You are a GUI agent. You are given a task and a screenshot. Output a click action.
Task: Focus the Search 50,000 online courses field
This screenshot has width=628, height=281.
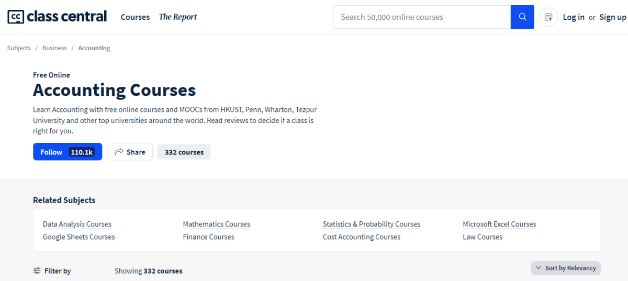coord(422,17)
